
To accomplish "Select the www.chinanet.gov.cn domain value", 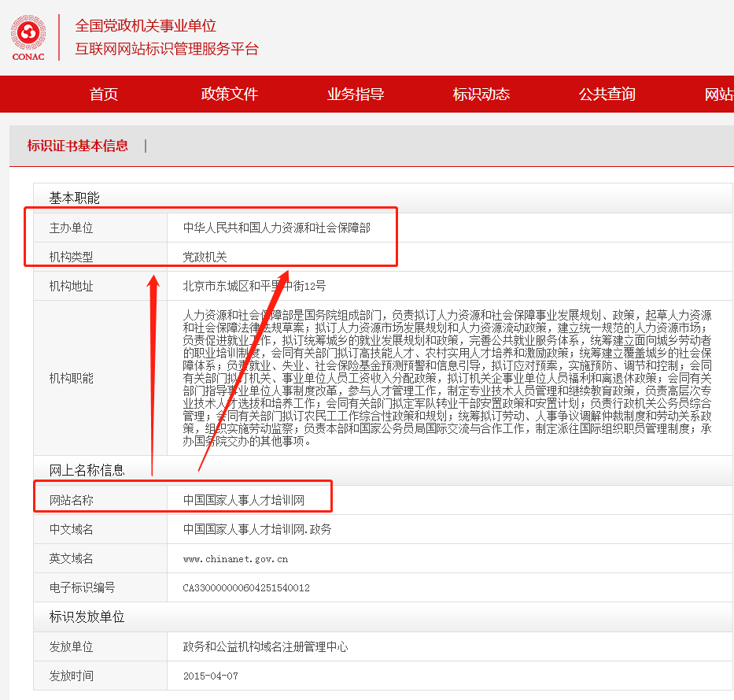I will tap(235, 559).
